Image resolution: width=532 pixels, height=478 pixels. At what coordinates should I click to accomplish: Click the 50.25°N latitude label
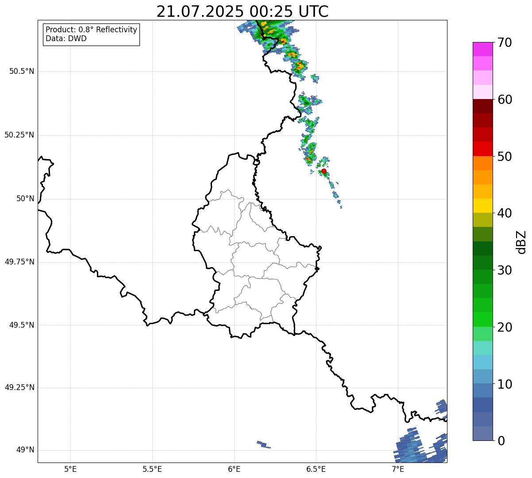click(19, 135)
